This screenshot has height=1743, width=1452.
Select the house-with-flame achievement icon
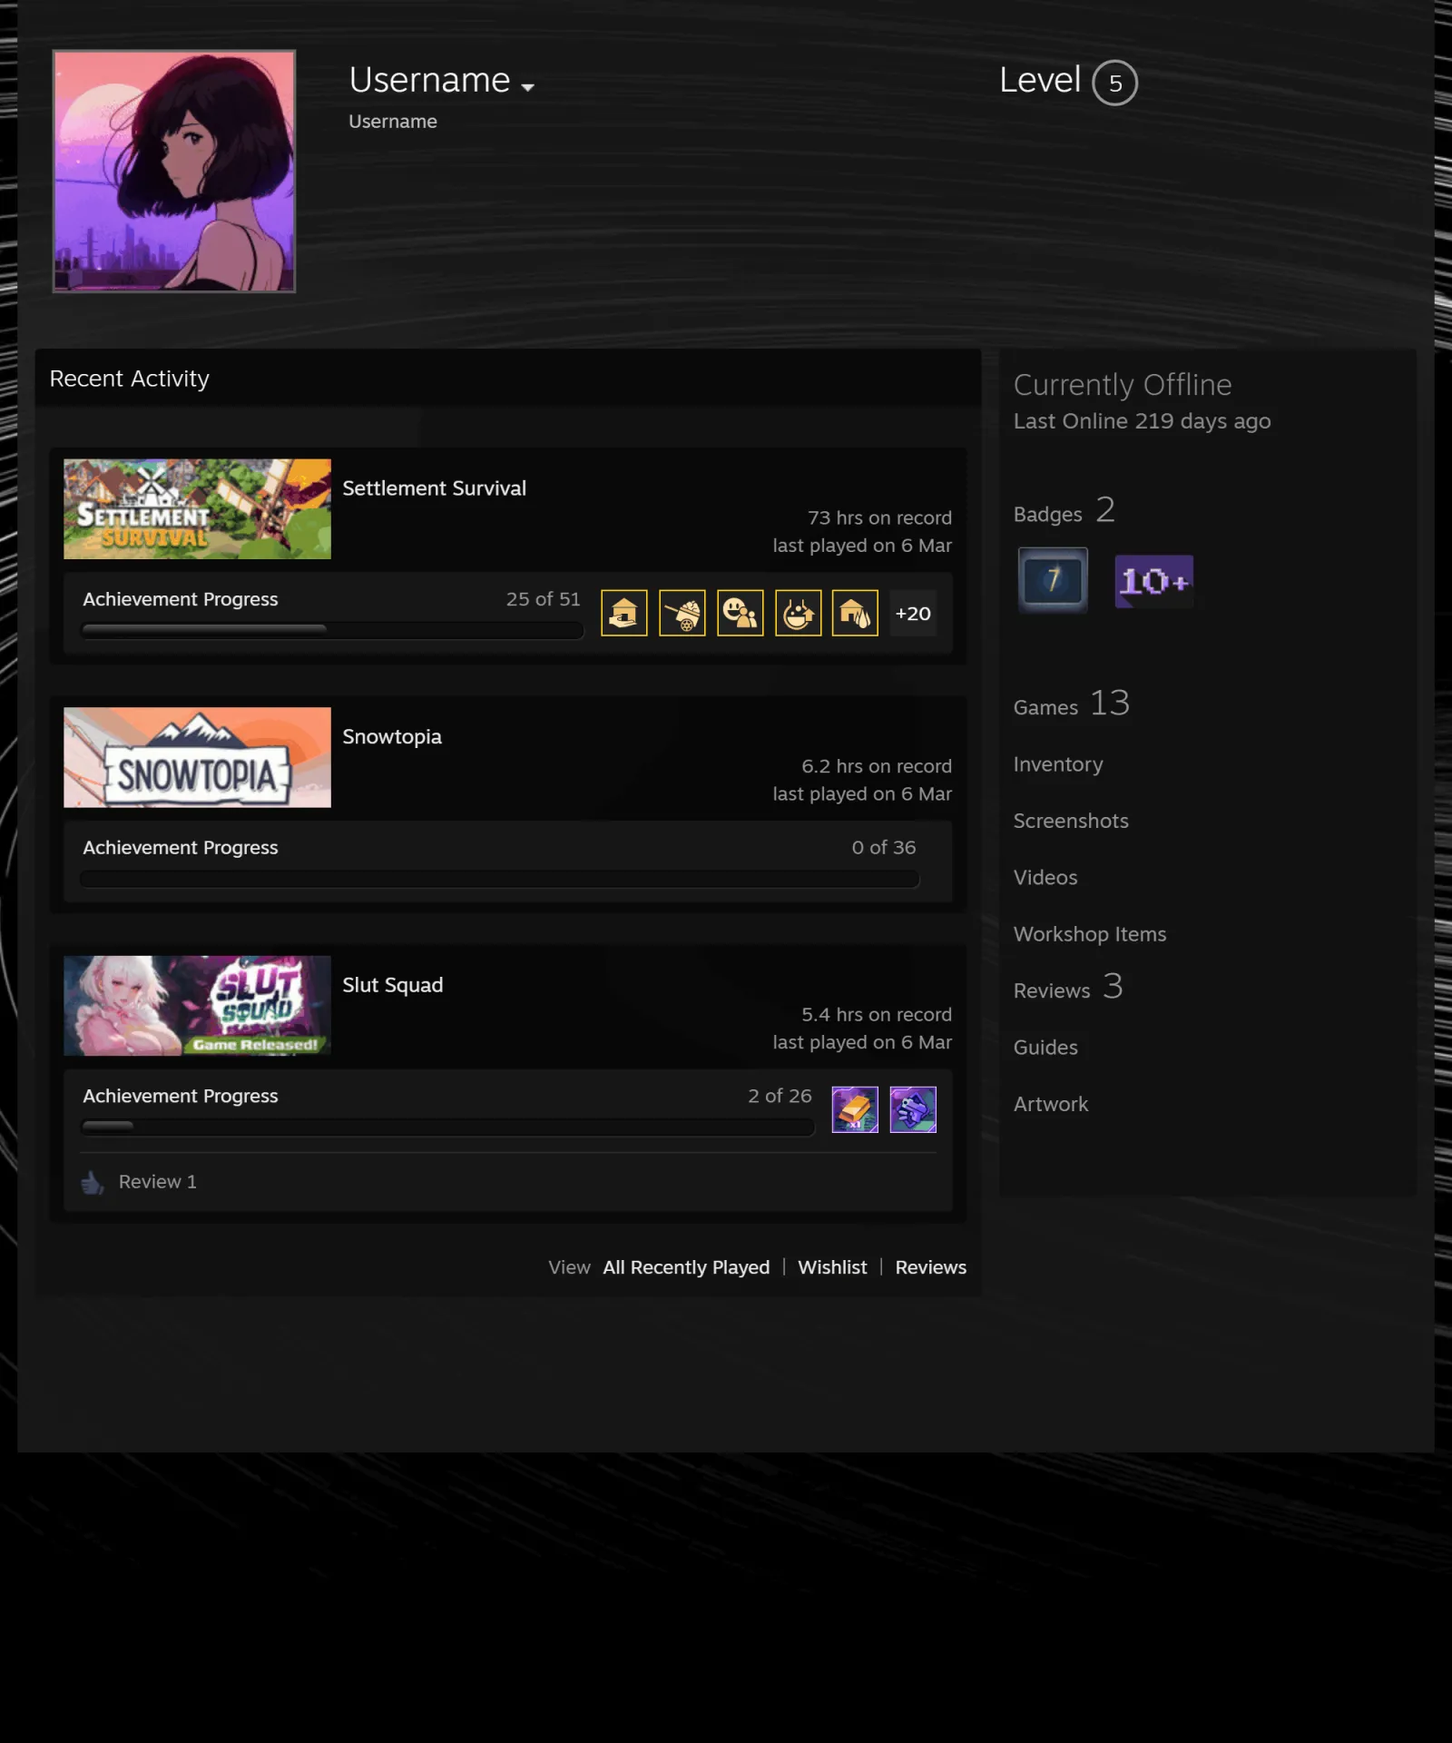pos(855,613)
